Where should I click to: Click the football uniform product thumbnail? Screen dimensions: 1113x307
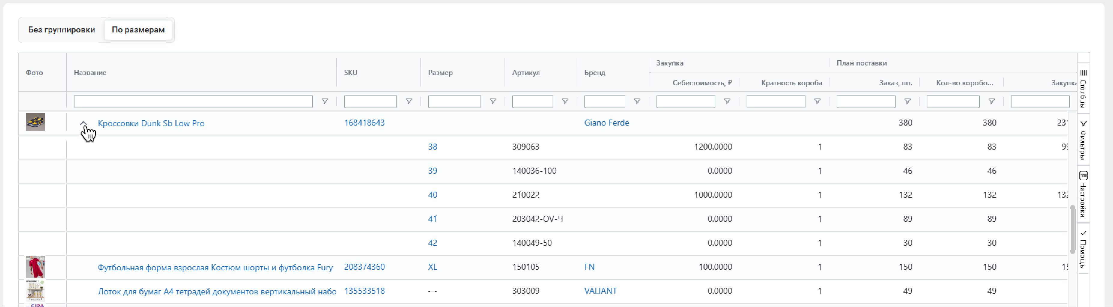(x=35, y=267)
